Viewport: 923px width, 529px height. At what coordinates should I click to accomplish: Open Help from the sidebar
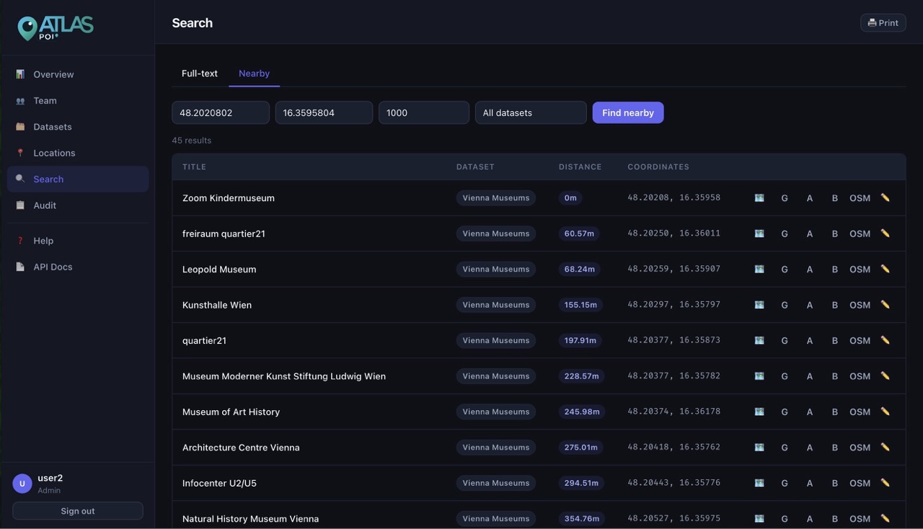[x=78, y=241]
